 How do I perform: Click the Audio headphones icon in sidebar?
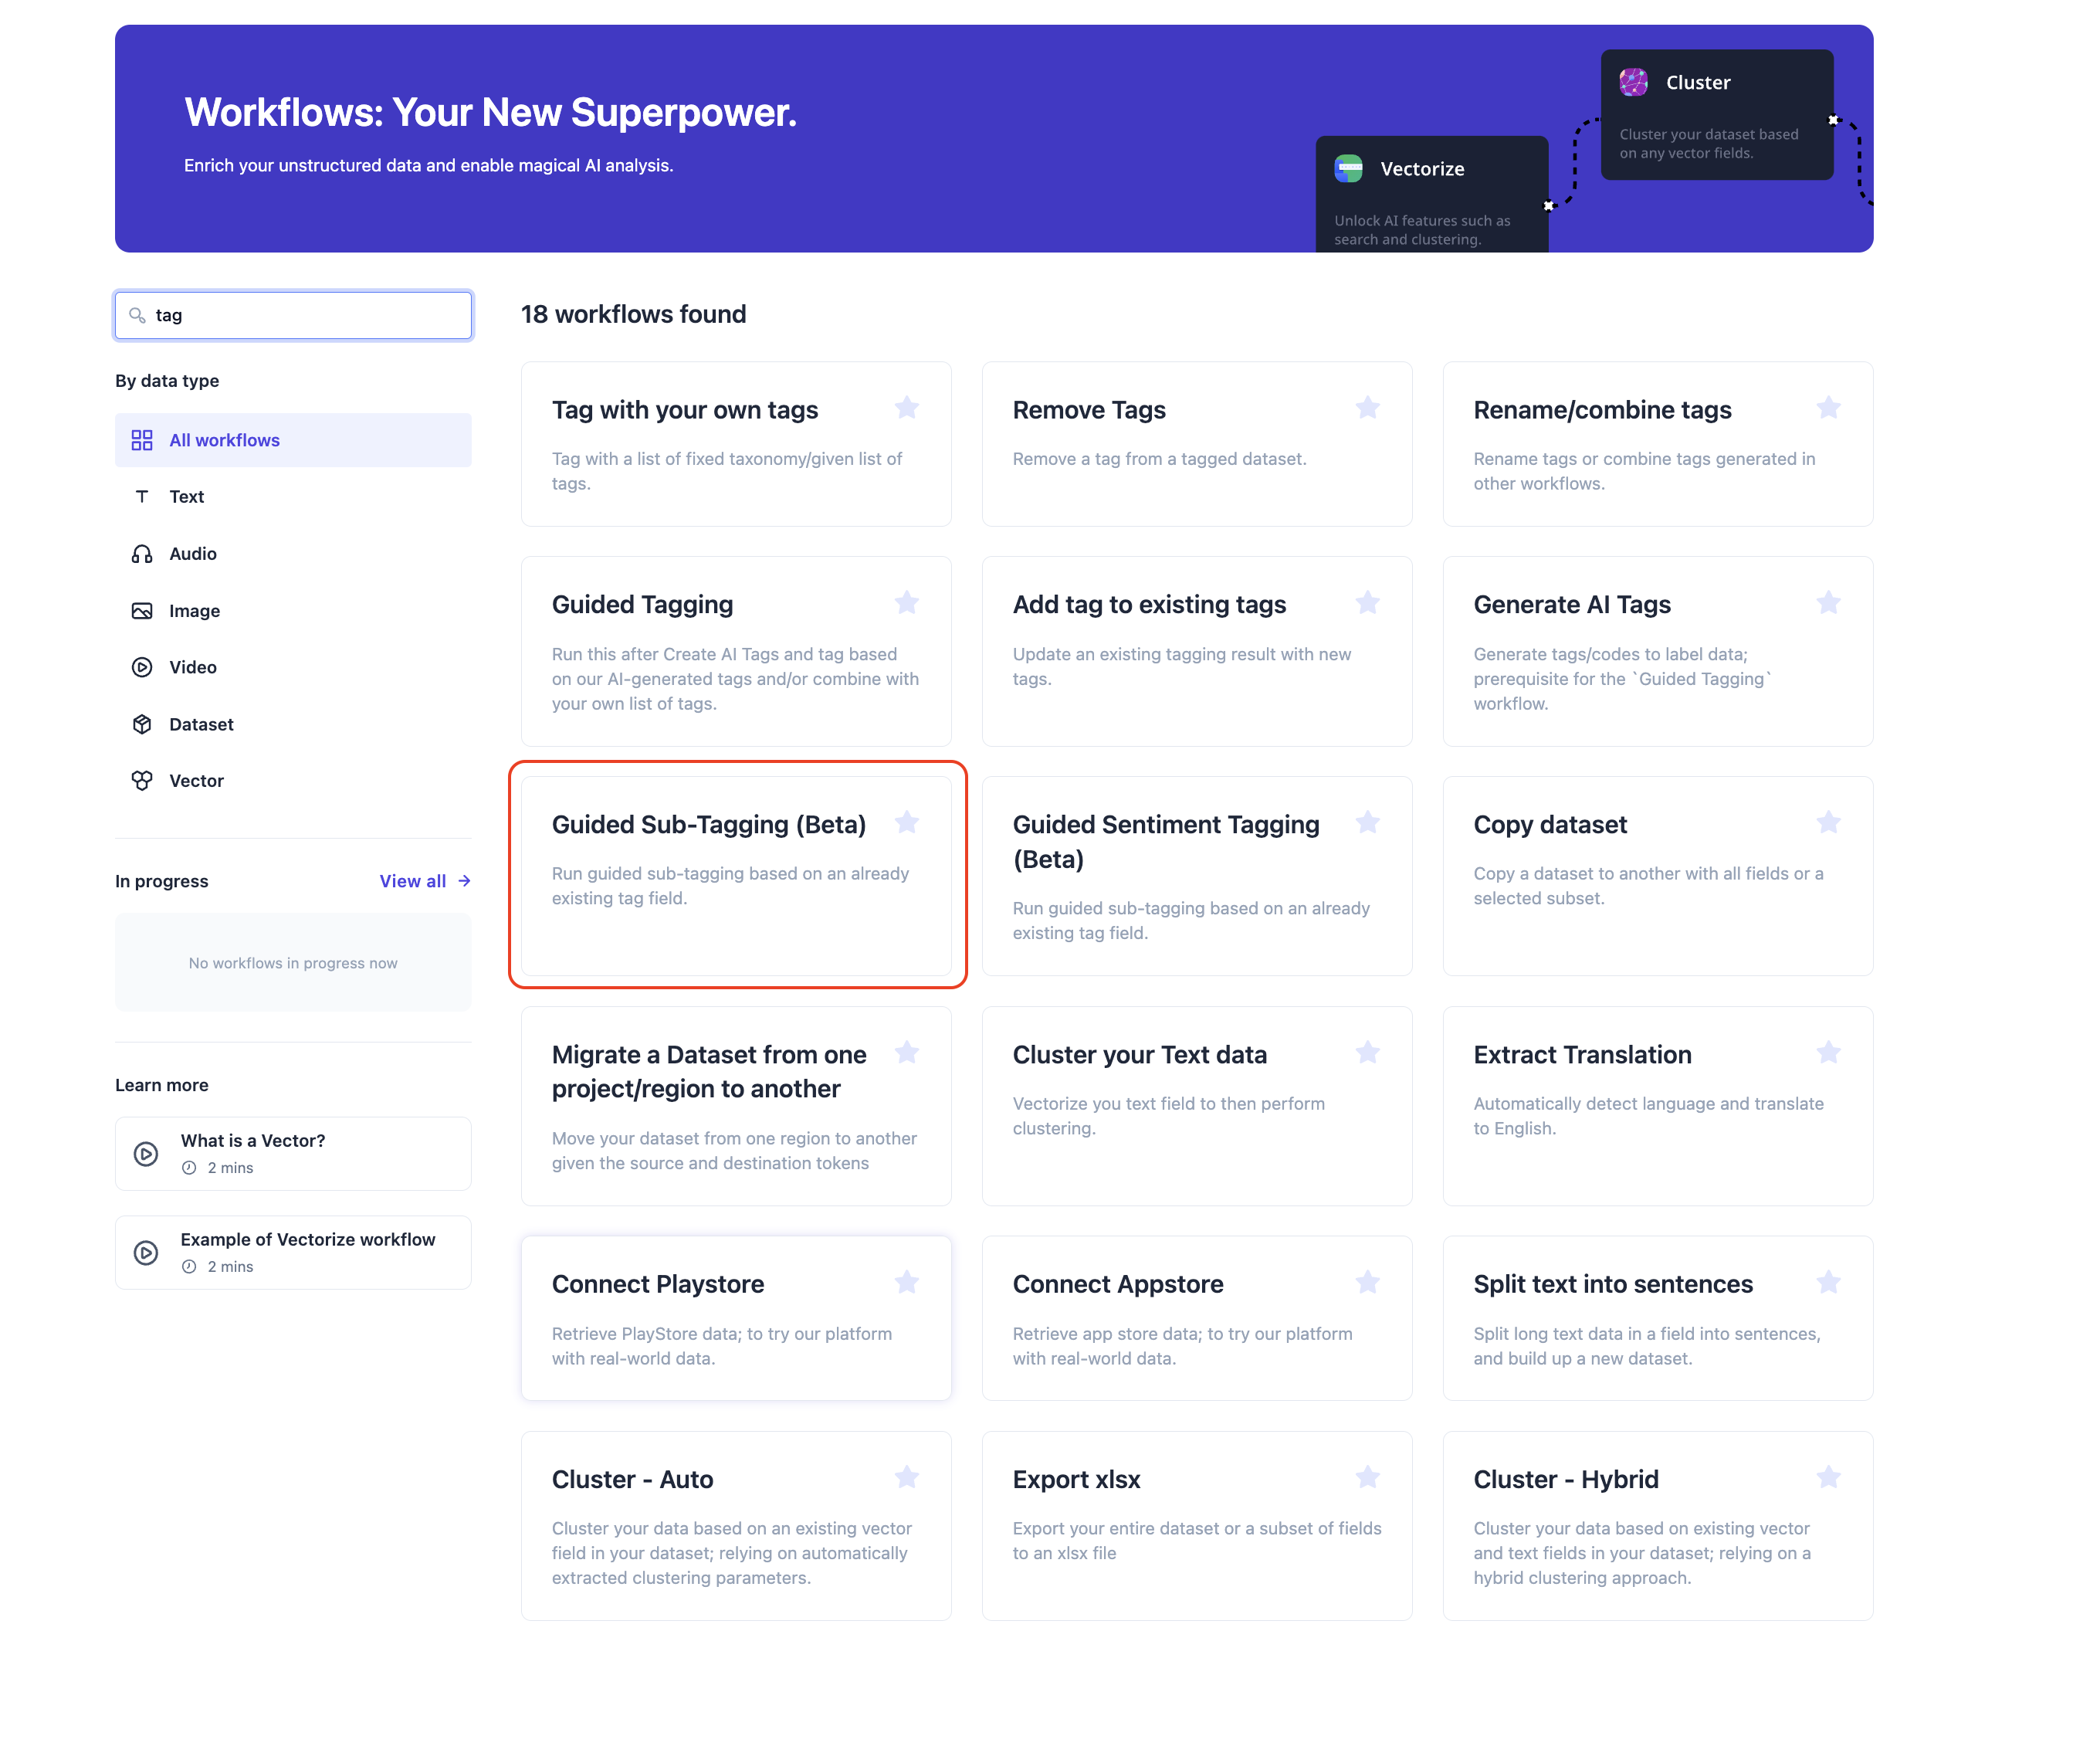pyautogui.click(x=142, y=554)
